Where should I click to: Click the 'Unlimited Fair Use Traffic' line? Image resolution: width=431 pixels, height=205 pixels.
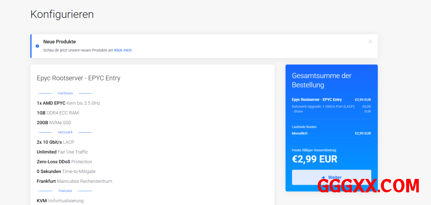pos(62,152)
